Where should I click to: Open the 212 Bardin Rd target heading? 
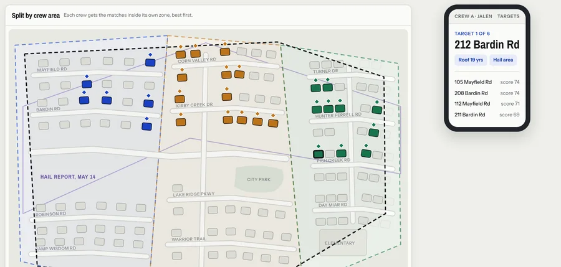(487, 45)
